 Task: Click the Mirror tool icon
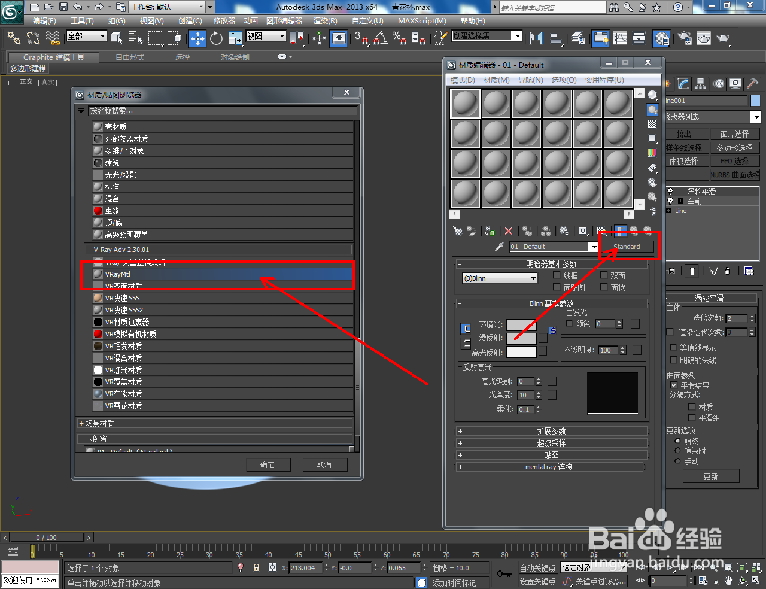coord(536,38)
